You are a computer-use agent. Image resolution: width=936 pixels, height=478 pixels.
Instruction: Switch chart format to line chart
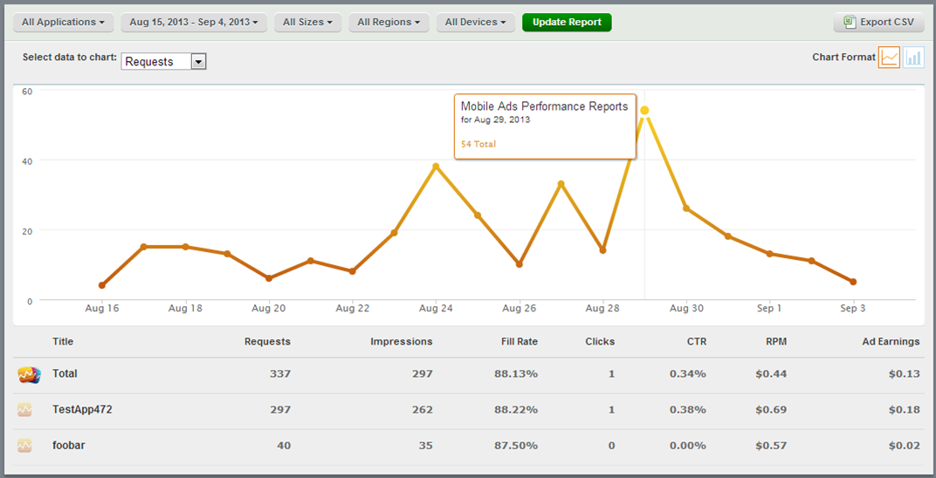889,58
